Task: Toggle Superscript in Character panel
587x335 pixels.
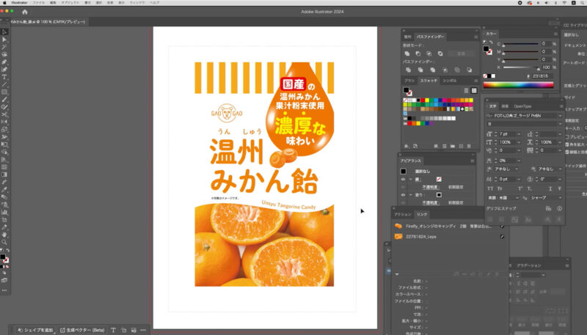Action: click(x=520, y=189)
